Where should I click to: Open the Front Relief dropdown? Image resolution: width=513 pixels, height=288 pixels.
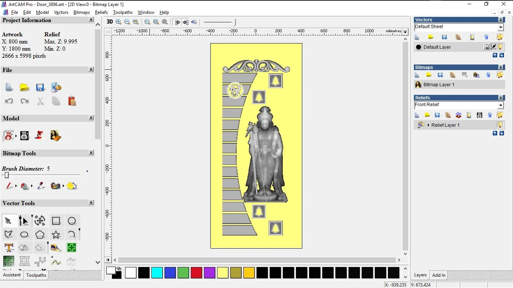coord(501,105)
